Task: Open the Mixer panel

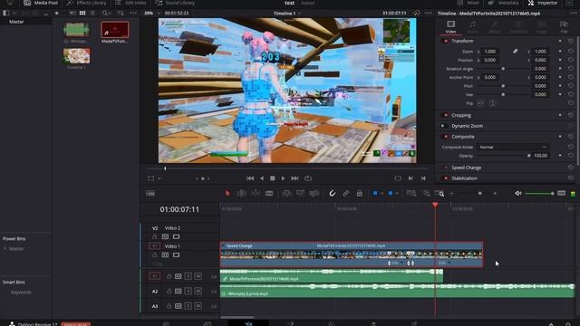Action: click(x=469, y=3)
